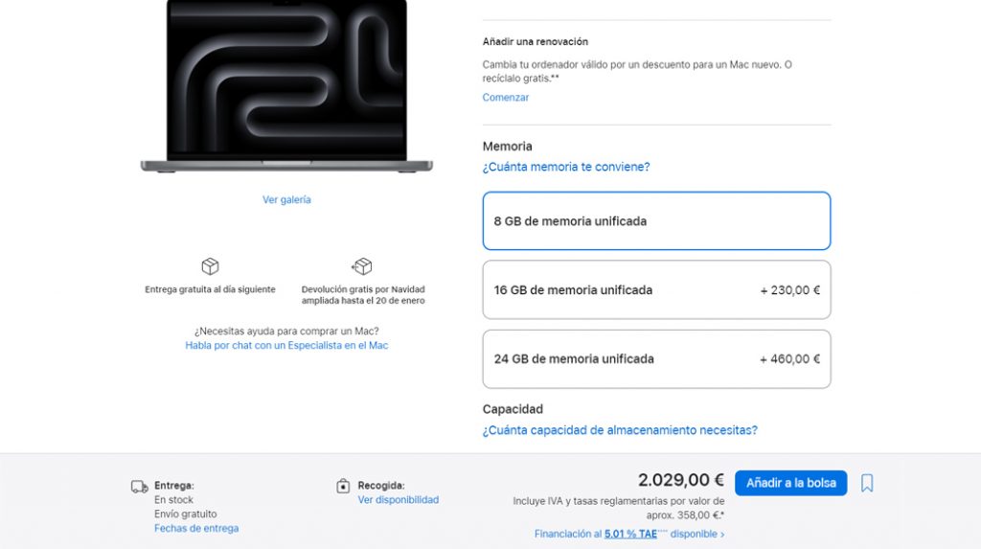Viewport: 981px width, 549px height.
Task: Save product with the bookmark icon
Action: [866, 483]
